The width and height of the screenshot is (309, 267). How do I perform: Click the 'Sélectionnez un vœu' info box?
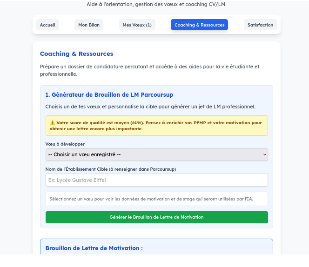(156, 199)
